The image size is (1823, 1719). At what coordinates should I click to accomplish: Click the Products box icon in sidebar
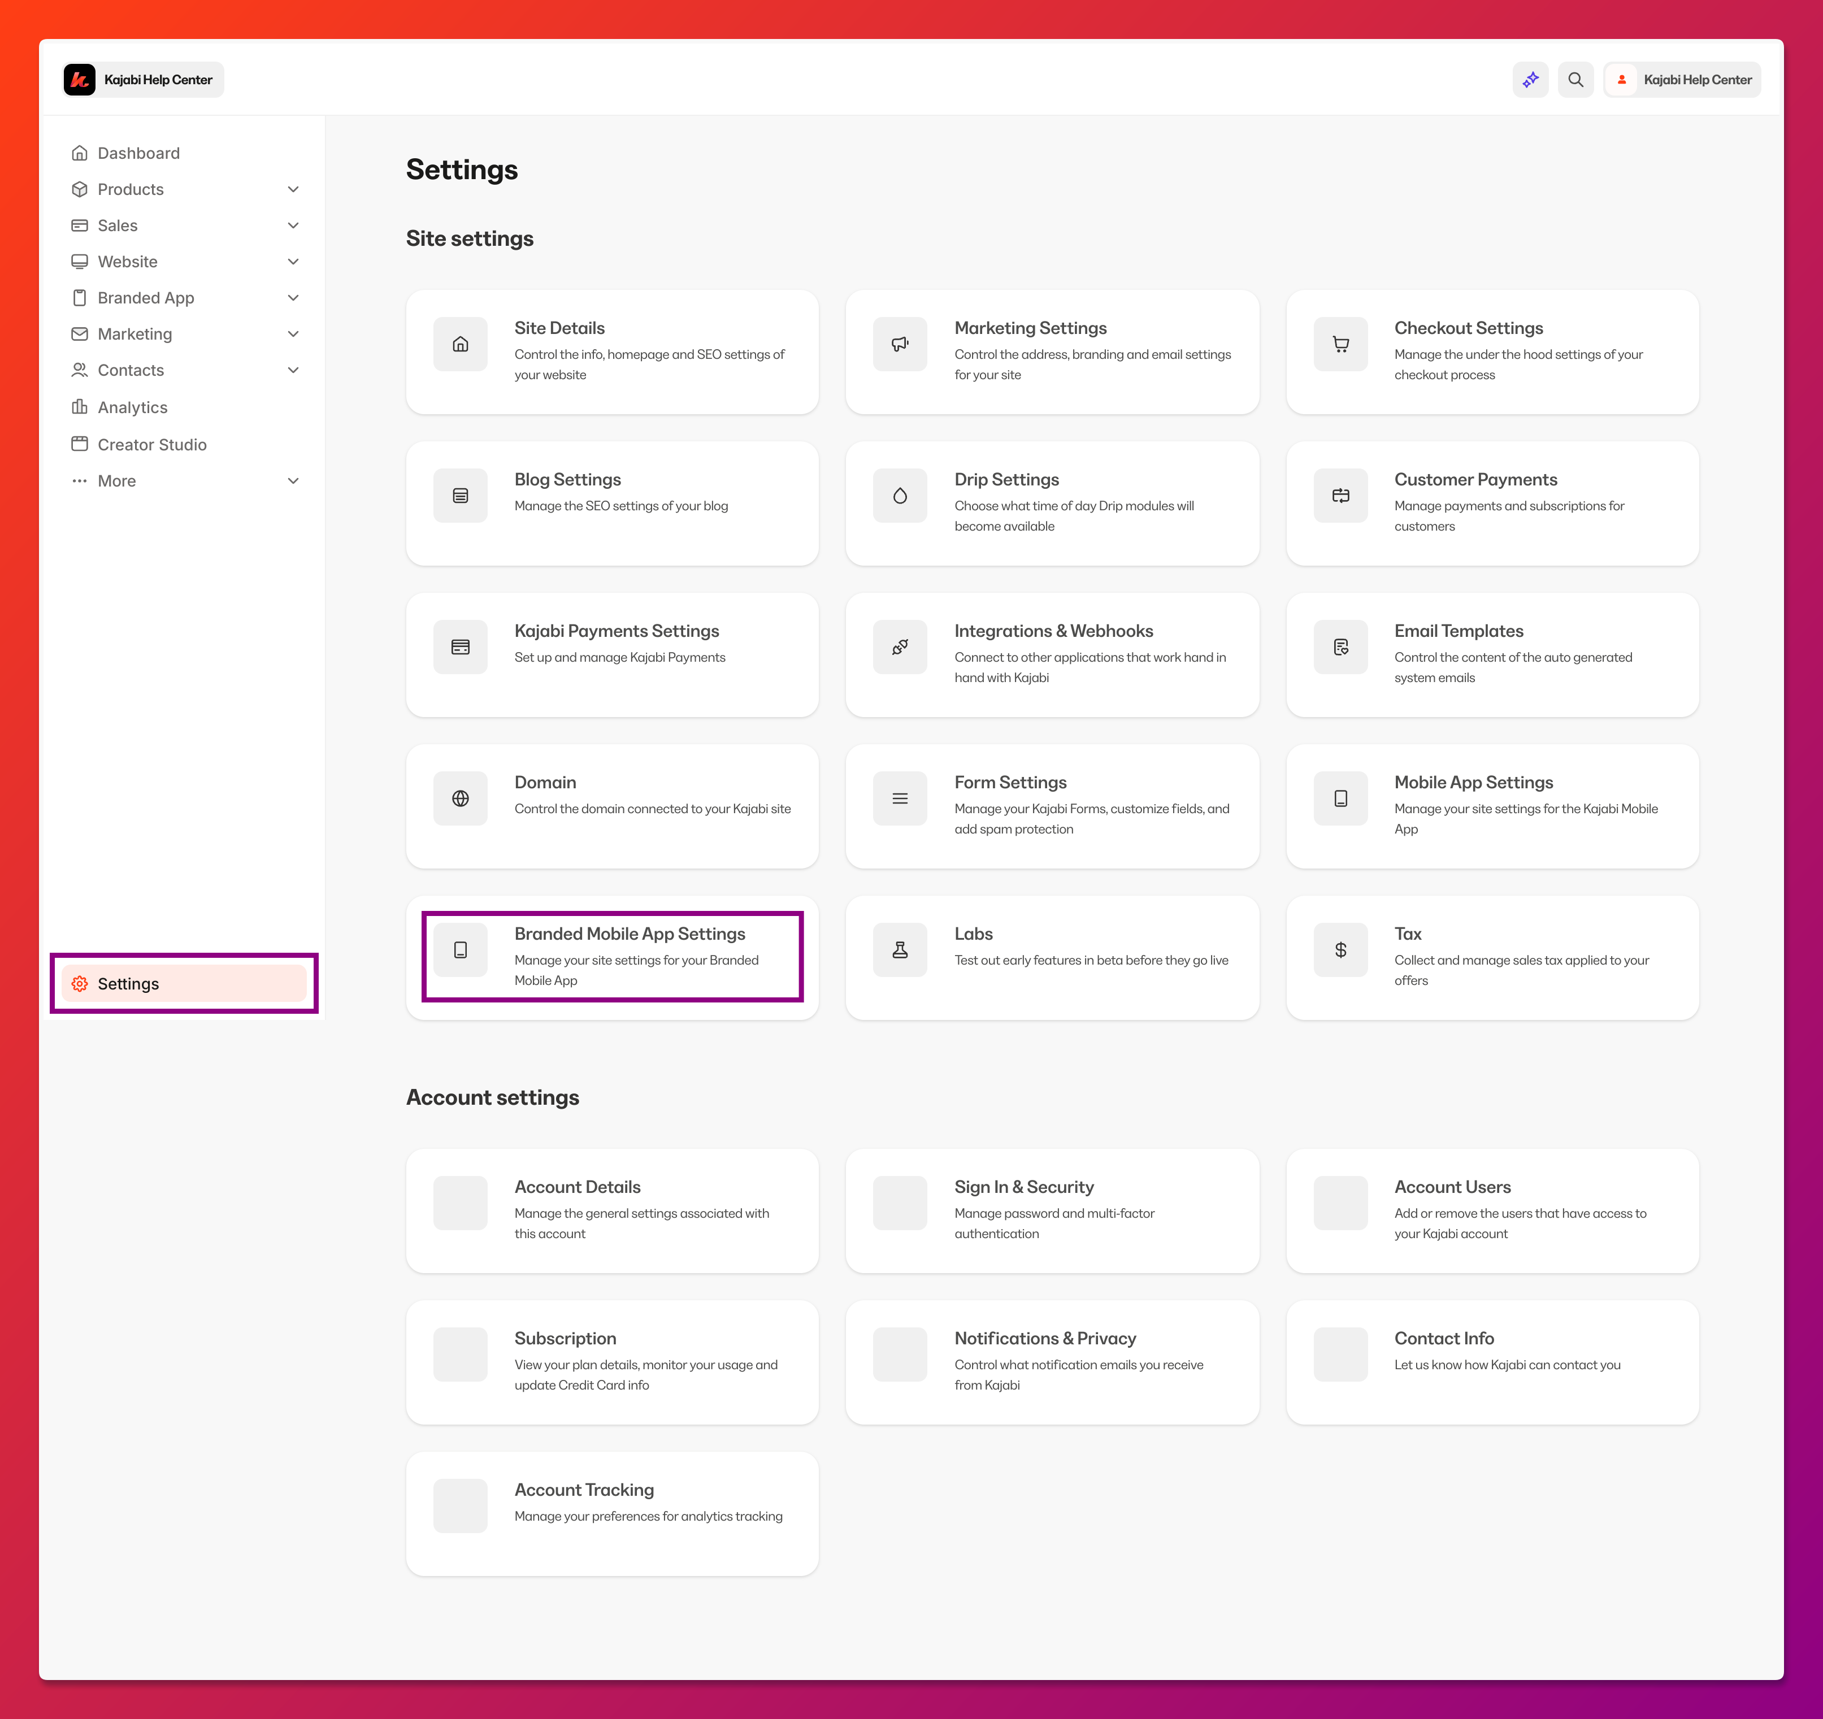[80, 189]
